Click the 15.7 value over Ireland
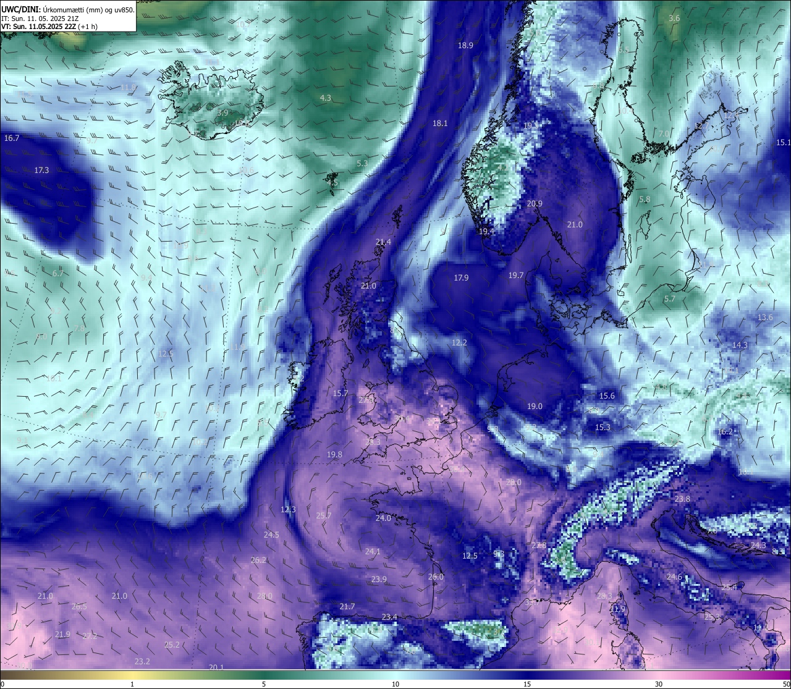This screenshot has width=791, height=689. click(x=341, y=394)
